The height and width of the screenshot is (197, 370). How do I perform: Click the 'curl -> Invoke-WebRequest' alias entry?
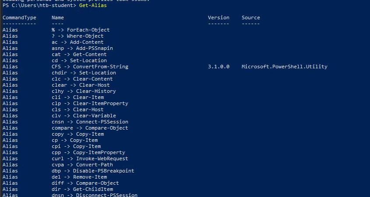point(90,158)
